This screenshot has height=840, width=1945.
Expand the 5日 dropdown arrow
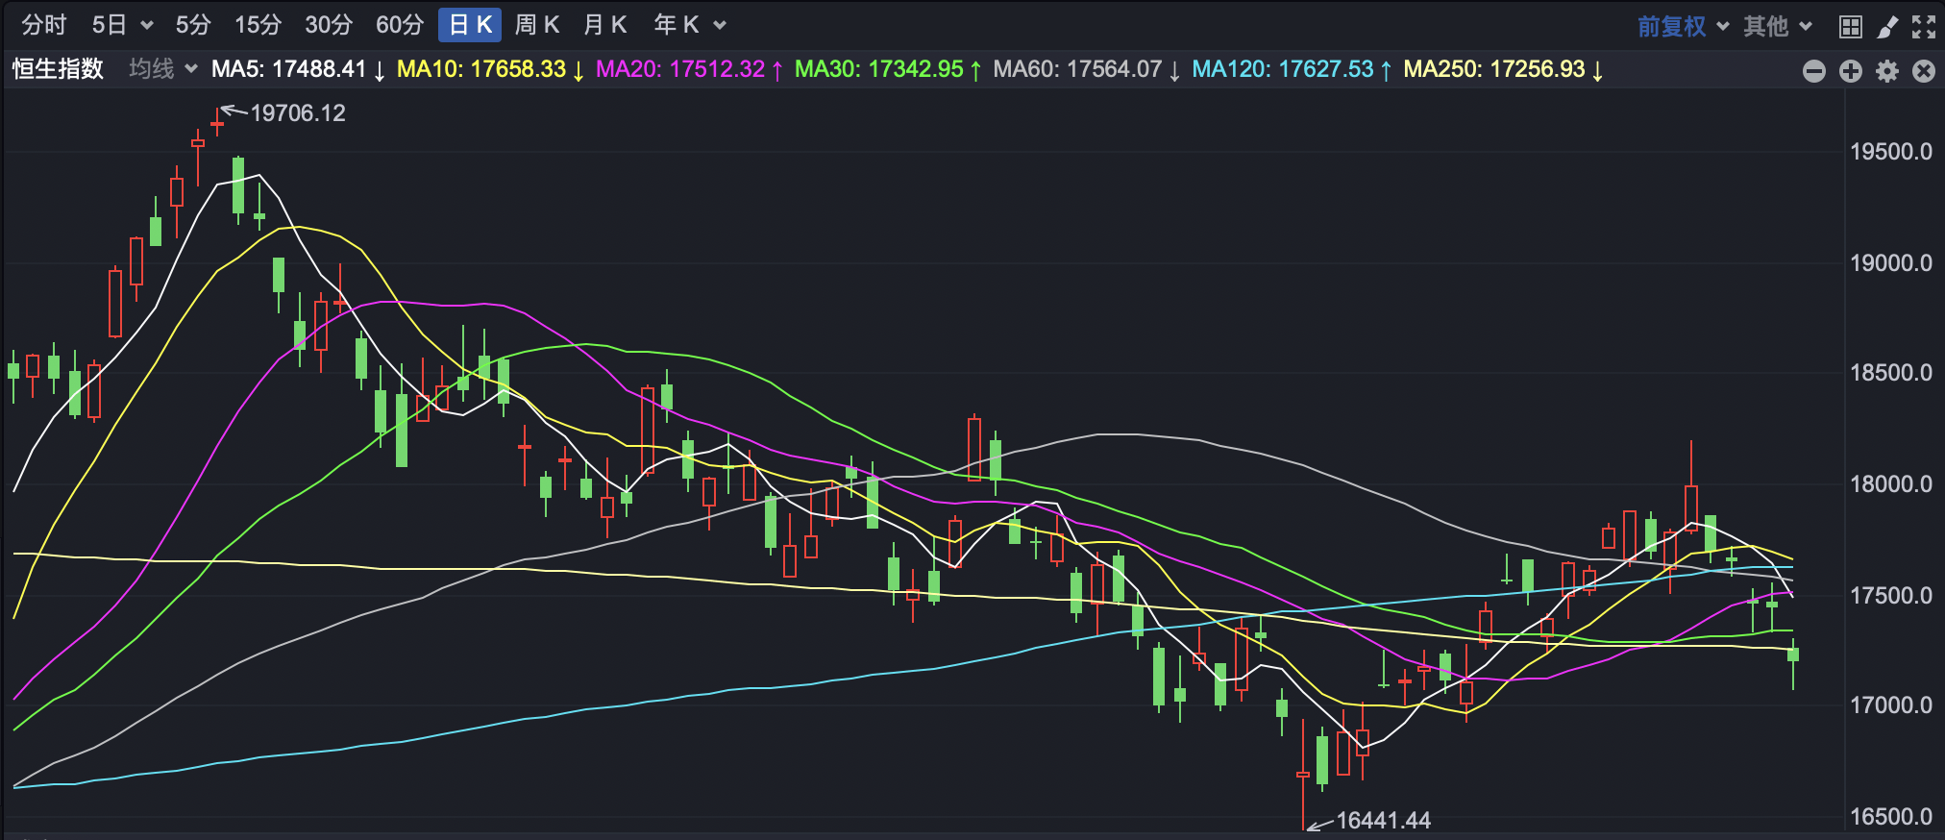(146, 26)
